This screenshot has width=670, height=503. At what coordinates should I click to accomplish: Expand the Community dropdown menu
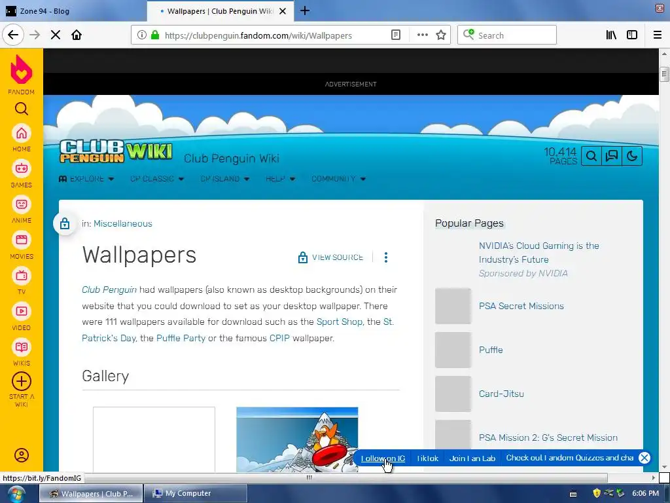pyautogui.click(x=338, y=179)
